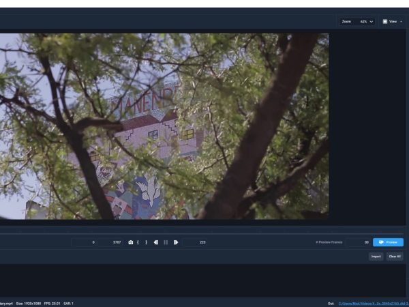Edit the end frame field showing 5707
Image resolution: width=409 pixels, height=307 pixels.
110,242
